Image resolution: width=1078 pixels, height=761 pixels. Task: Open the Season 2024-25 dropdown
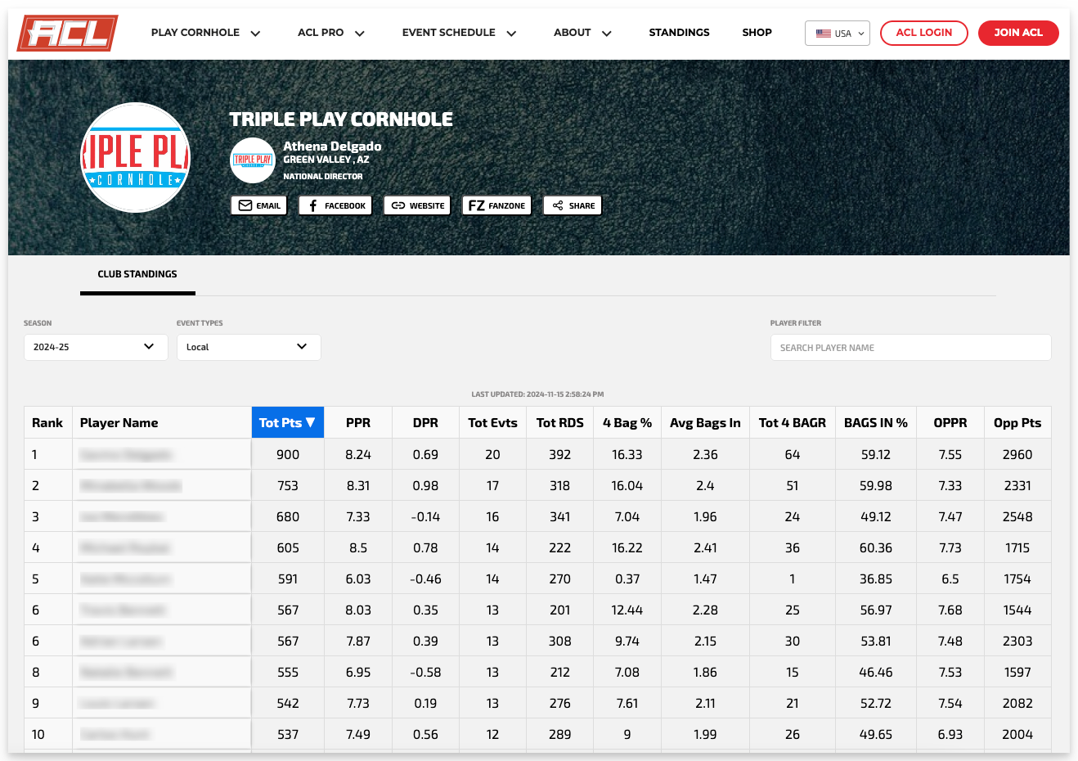[96, 347]
